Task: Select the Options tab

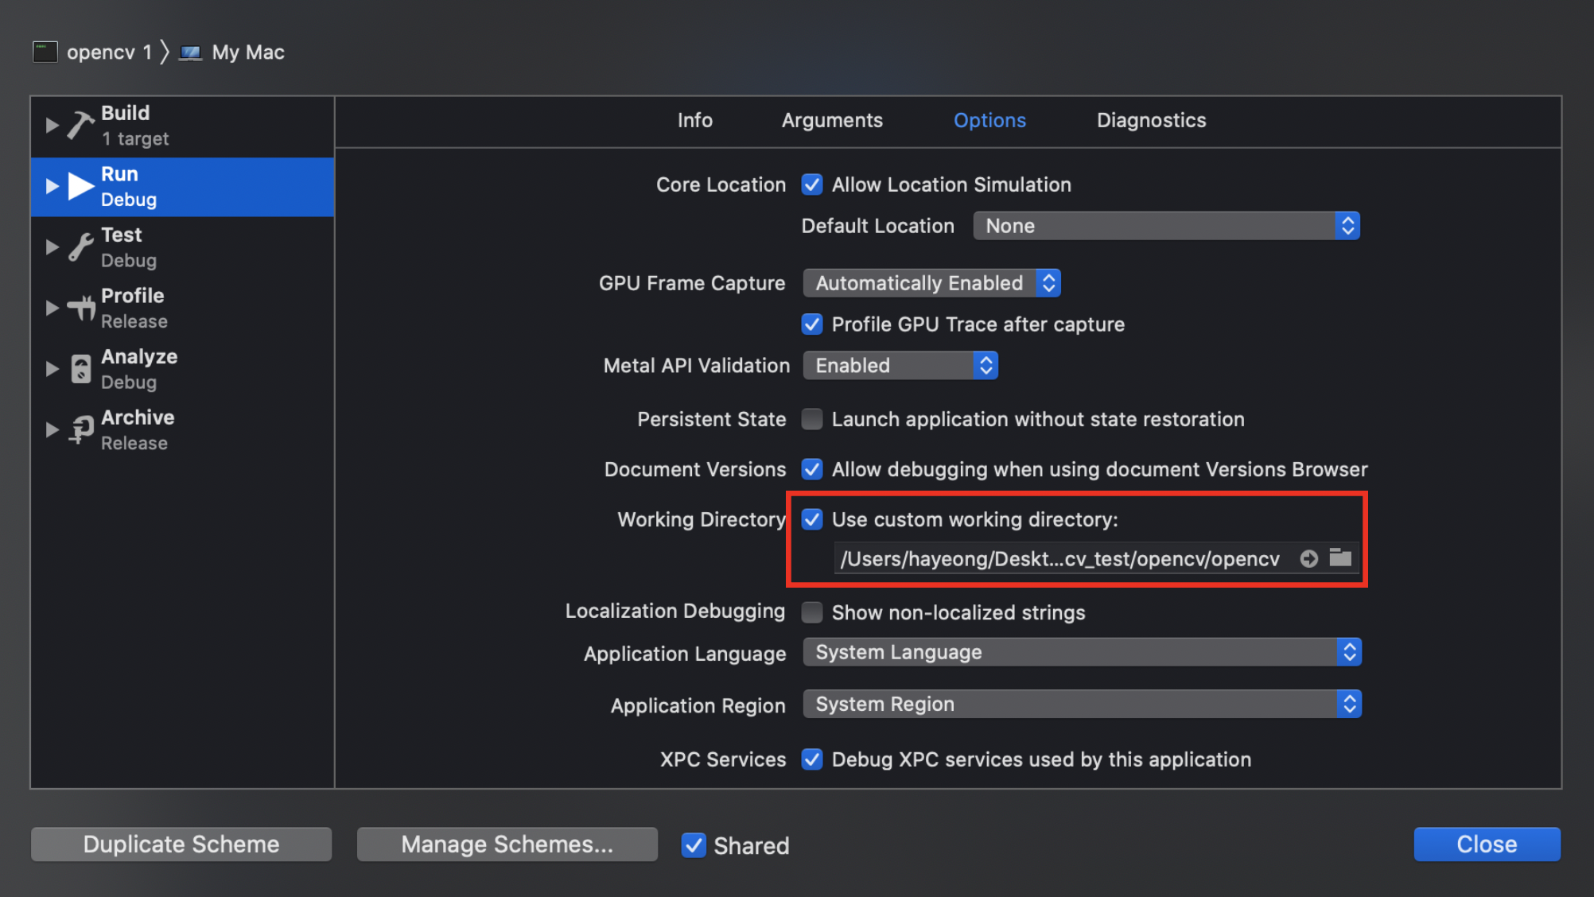Action: [x=989, y=120]
